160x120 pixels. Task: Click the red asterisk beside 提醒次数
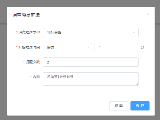24,62
